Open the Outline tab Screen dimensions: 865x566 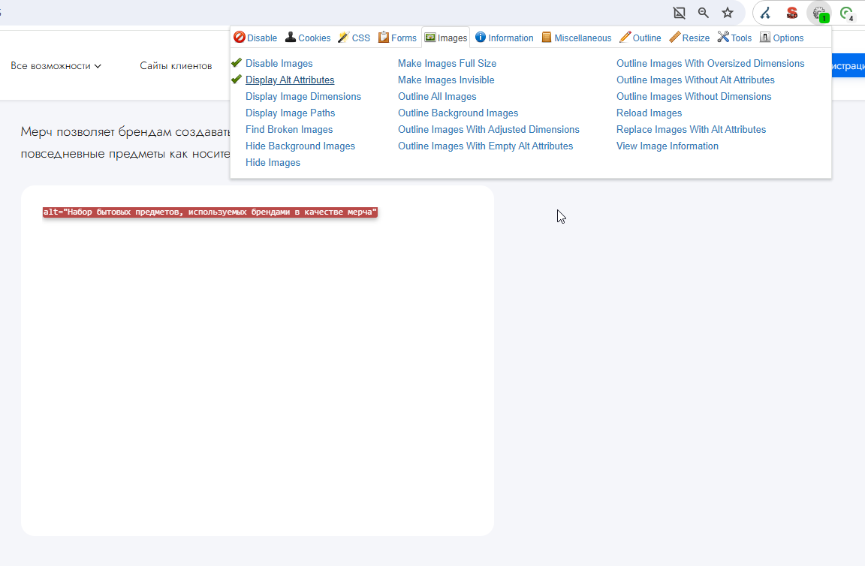pos(640,38)
